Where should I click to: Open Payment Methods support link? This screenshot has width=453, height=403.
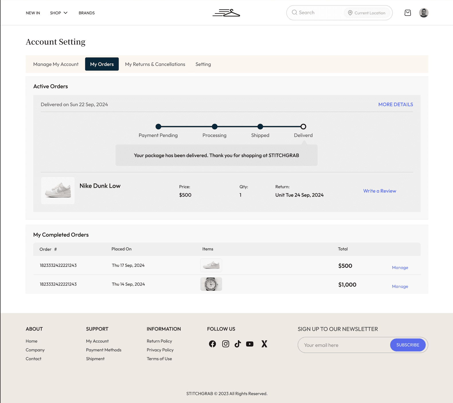tap(104, 350)
